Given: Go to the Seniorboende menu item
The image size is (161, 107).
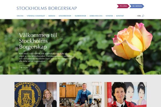Looking at the screenshot, I should [x=65, y=16].
